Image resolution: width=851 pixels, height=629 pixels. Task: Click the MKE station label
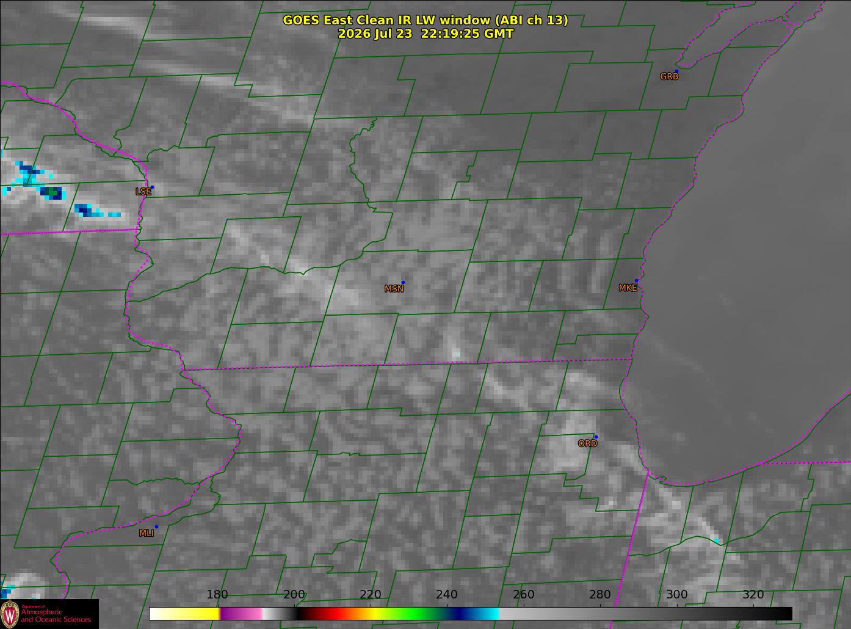coord(628,288)
